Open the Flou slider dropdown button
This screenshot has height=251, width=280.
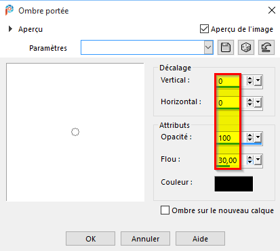click(x=258, y=160)
